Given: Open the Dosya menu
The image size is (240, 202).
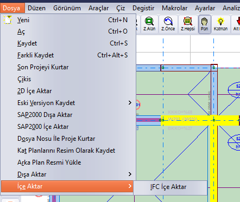Looking at the screenshot, I should 12,8.
